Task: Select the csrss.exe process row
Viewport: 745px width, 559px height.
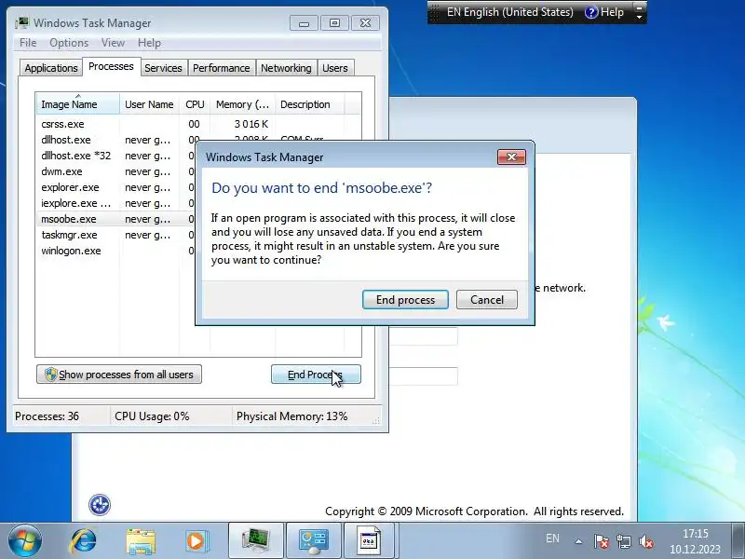Action: [198, 124]
